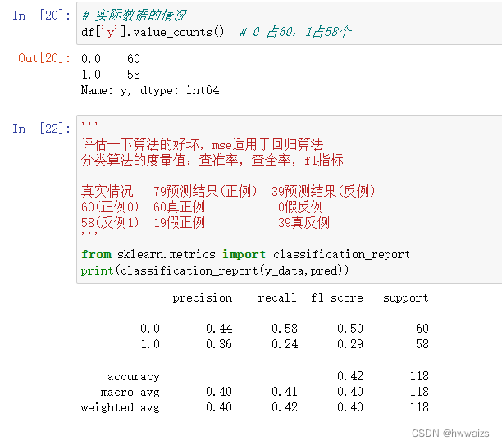Click '60(正例0)' row label

coord(110,207)
